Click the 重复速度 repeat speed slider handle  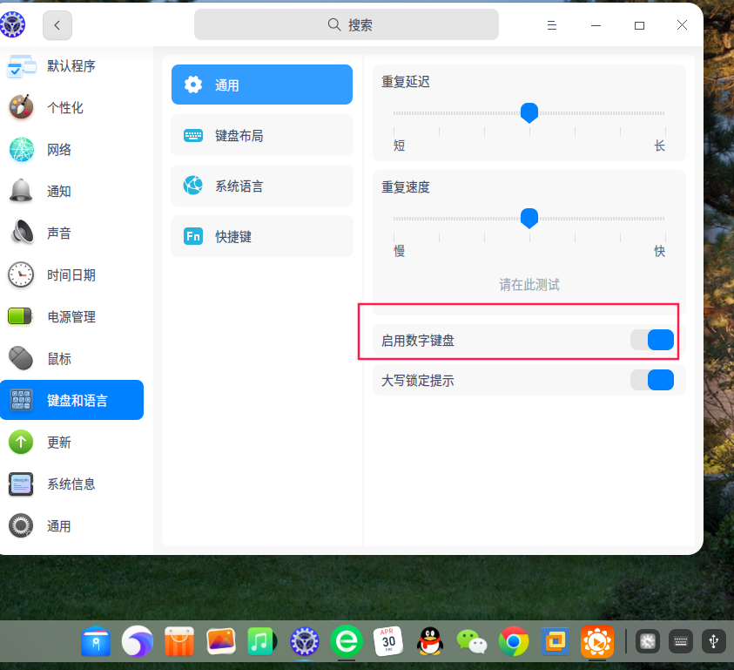coord(529,219)
